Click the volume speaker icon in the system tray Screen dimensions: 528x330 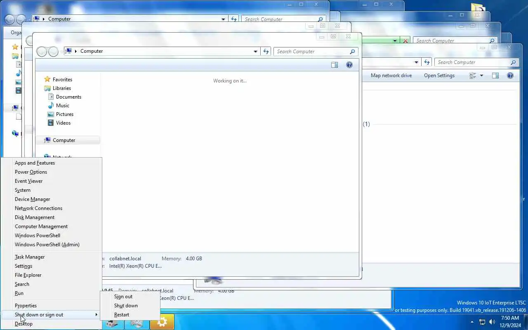(492, 322)
